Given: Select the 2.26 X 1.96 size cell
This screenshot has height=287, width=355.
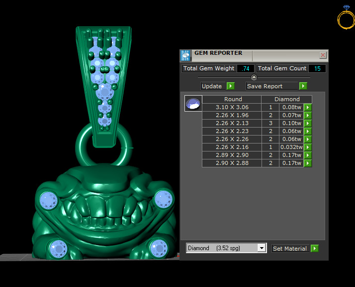Looking at the screenshot, I should point(232,115).
